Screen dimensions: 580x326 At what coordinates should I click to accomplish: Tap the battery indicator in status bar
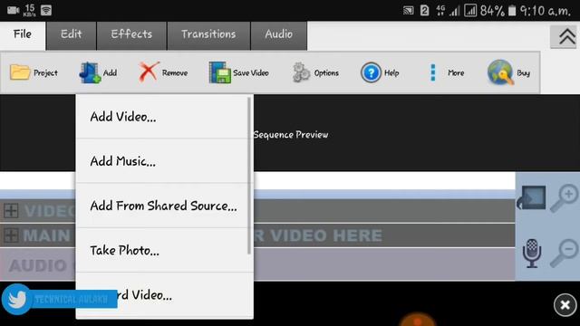coord(512,10)
